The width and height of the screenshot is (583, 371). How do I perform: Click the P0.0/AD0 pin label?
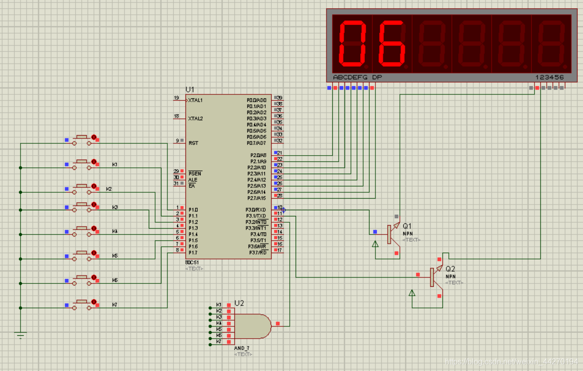[x=257, y=100]
